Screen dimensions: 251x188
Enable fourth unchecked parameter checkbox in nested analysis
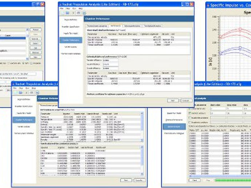click(190, 122)
